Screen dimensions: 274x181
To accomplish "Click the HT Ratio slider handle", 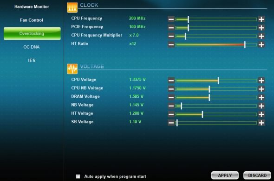I will 245,44.
